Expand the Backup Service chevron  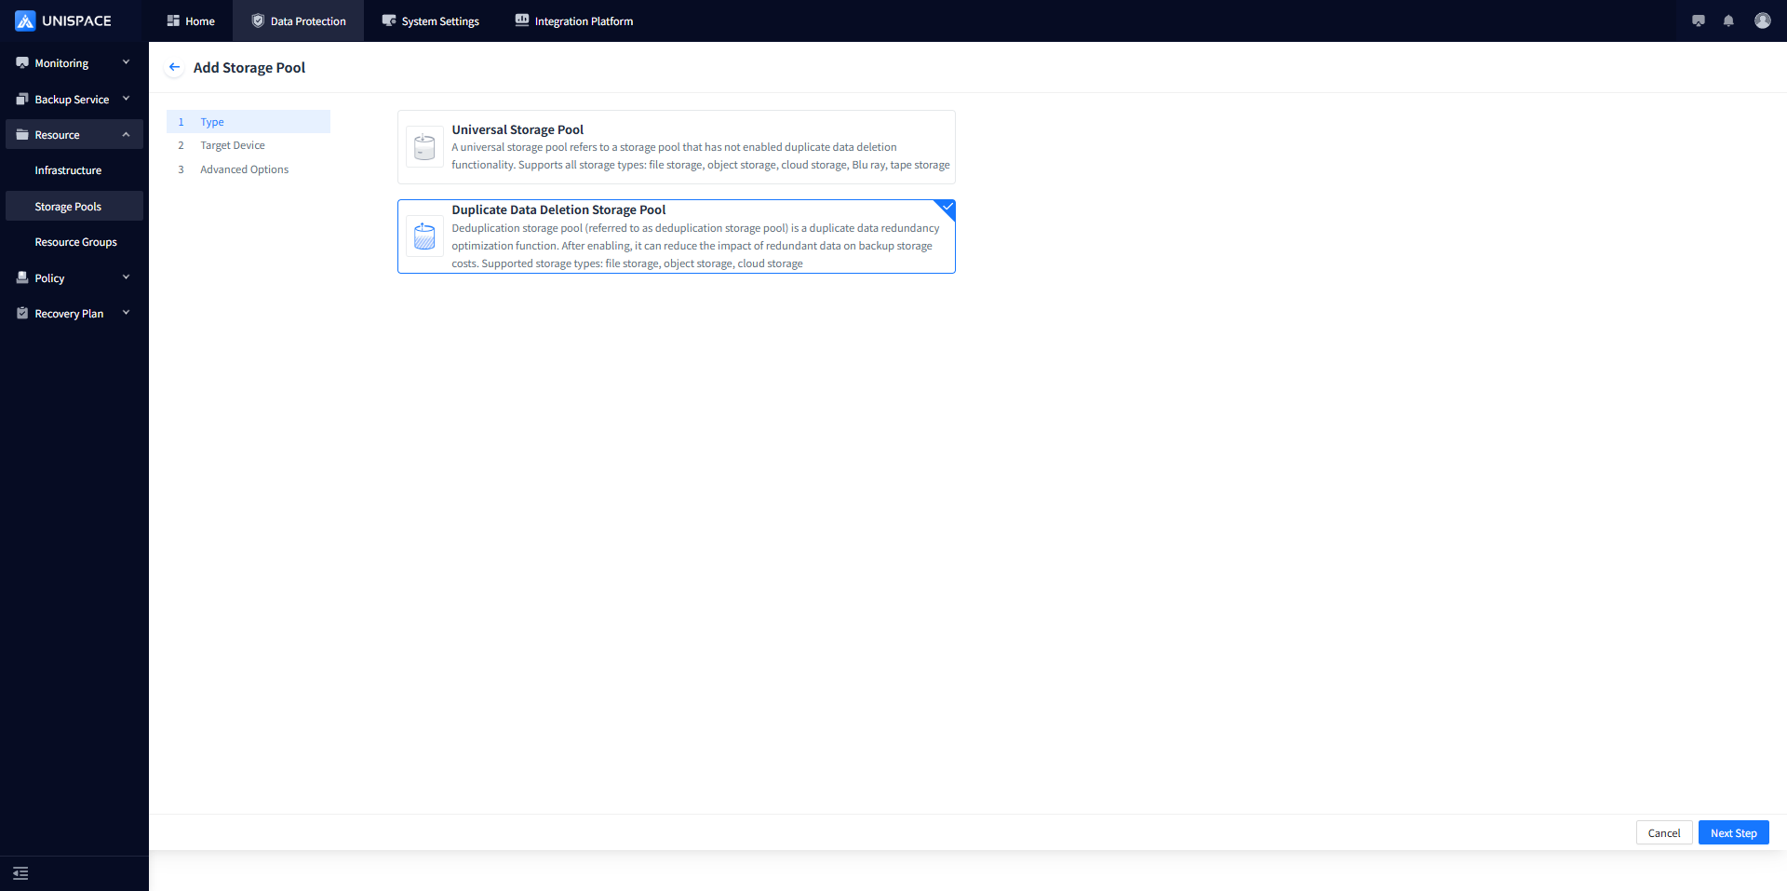click(127, 99)
